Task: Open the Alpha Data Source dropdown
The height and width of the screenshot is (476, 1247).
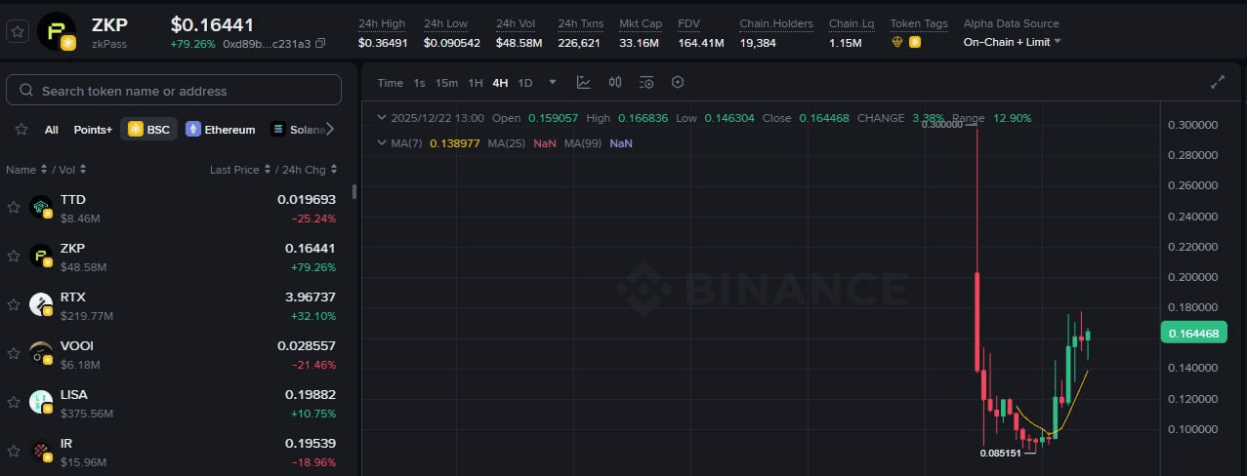Action: (1012, 42)
